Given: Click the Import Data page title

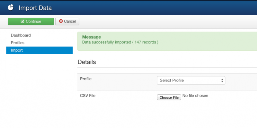Looking at the screenshot, I should 35,8.
